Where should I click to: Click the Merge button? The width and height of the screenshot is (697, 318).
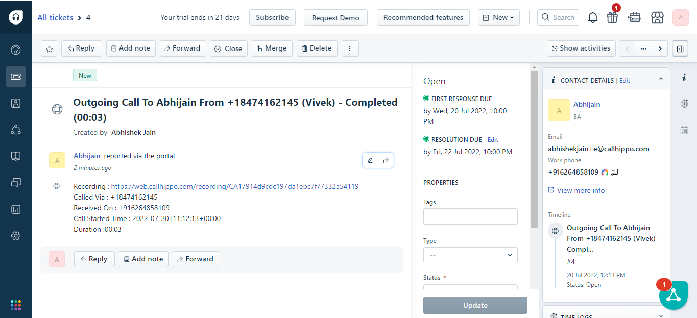(x=272, y=48)
